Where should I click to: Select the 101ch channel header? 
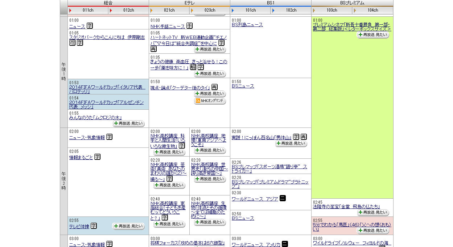click(x=250, y=10)
